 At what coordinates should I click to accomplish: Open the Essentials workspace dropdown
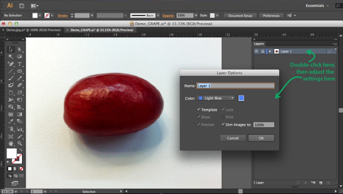pyautogui.click(x=317, y=6)
